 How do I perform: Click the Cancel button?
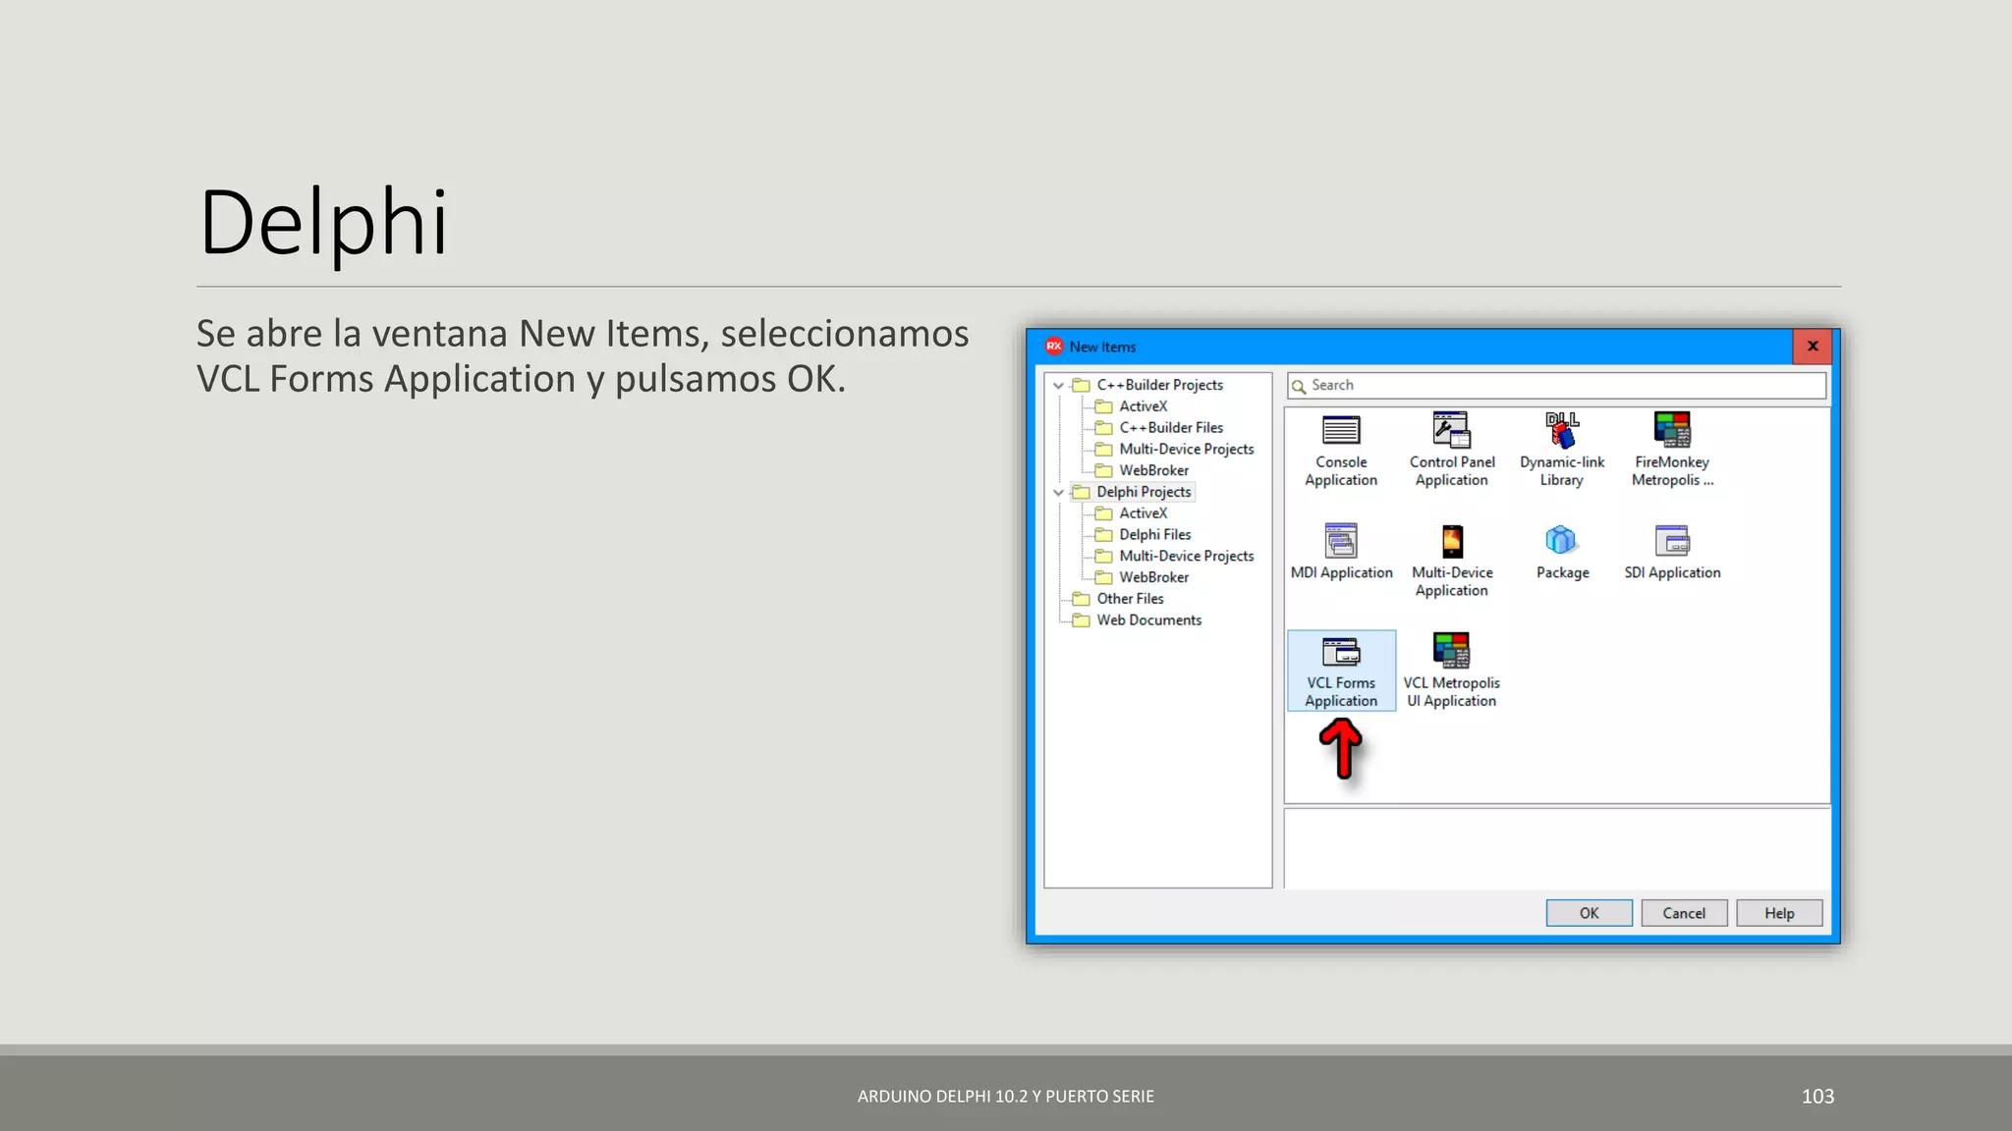coord(1684,913)
